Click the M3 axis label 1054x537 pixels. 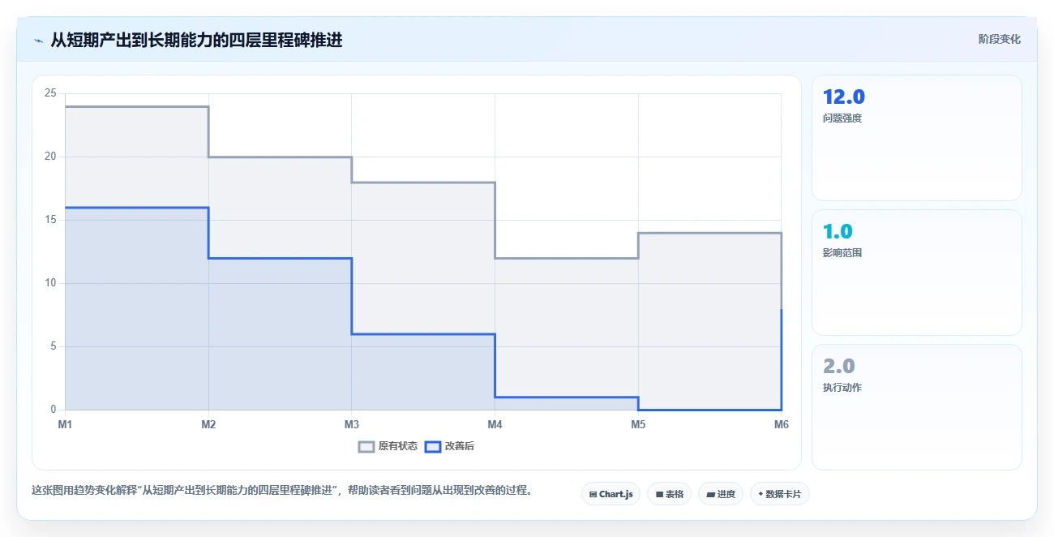pos(352,424)
